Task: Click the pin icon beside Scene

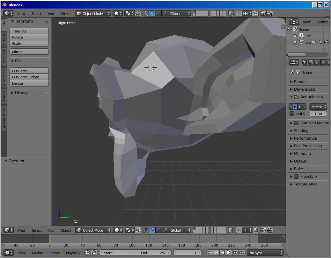Action: click(291, 73)
